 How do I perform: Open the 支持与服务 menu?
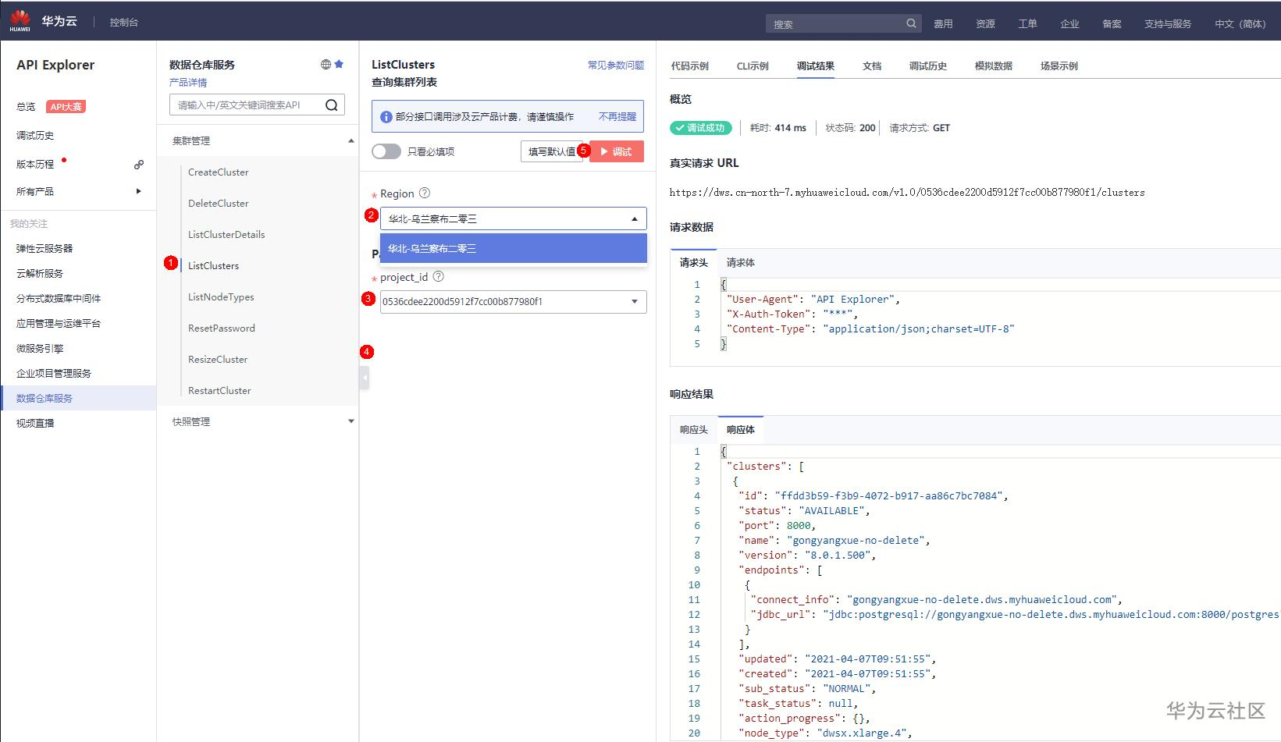[x=1168, y=24]
